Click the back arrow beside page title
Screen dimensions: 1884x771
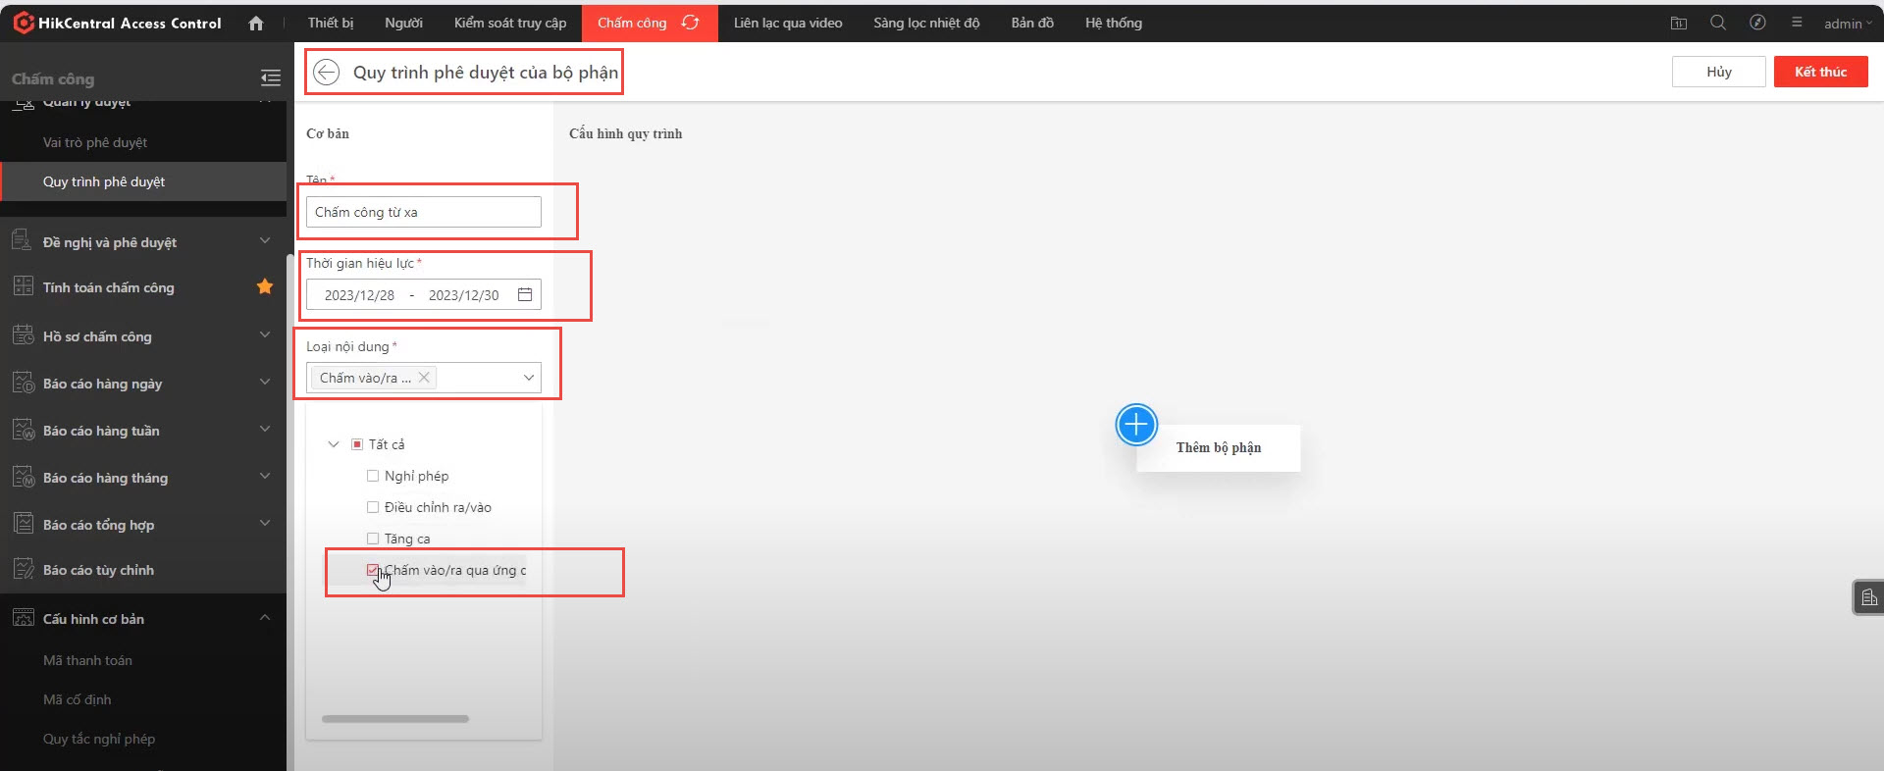pyautogui.click(x=327, y=72)
